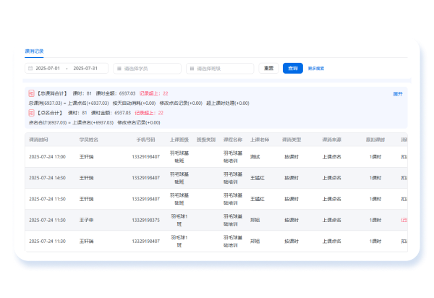Click the blue 查询 search button
The height and width of the screenshot is (298, 434).
pyautogui.click(x=292, y=68)
